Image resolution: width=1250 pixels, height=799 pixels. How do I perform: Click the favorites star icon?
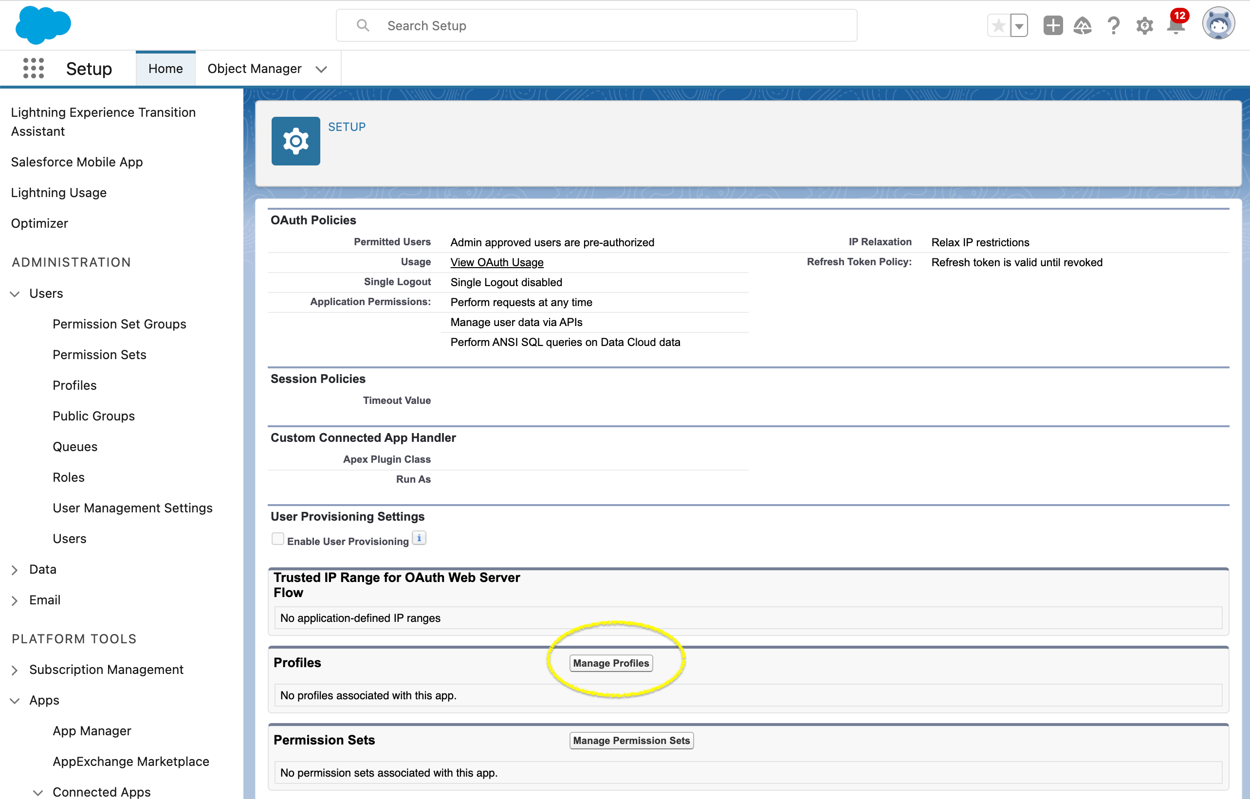[998, 25]
